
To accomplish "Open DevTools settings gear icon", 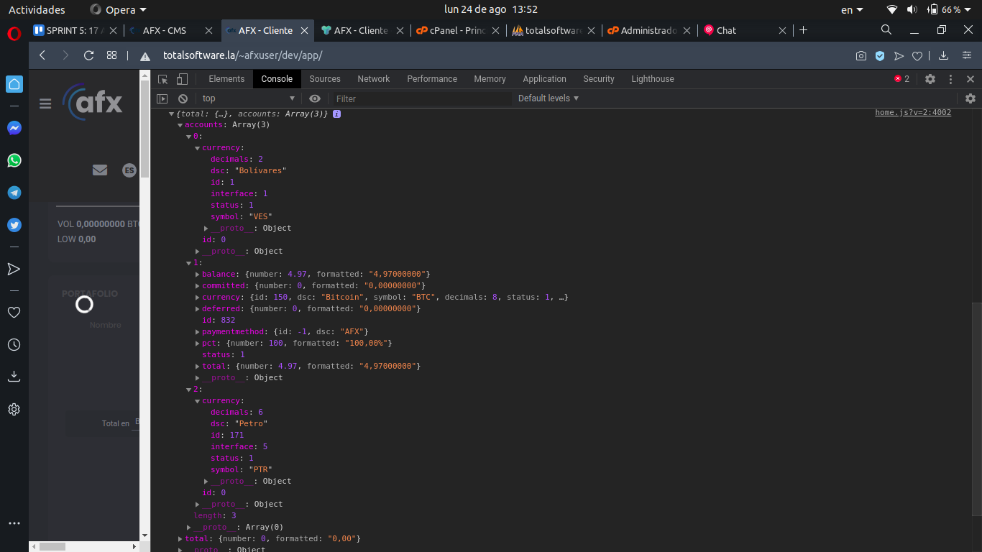I will coord(930,79).
